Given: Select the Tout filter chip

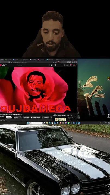Looking at the screenshot, I should [x=55, y=115].
